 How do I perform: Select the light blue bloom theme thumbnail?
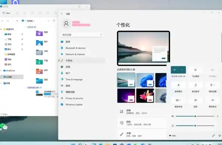pos(145,80)
